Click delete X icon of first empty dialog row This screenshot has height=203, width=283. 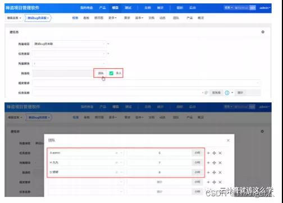tap(220, 182)
